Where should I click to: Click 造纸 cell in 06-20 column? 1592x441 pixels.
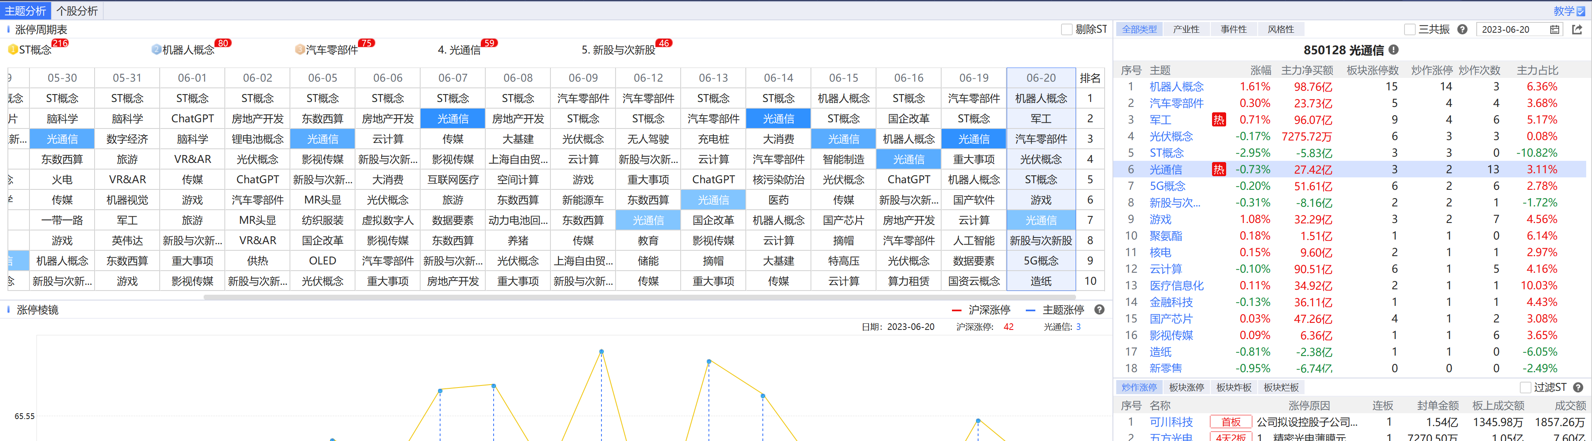(x=1041, y=281)
